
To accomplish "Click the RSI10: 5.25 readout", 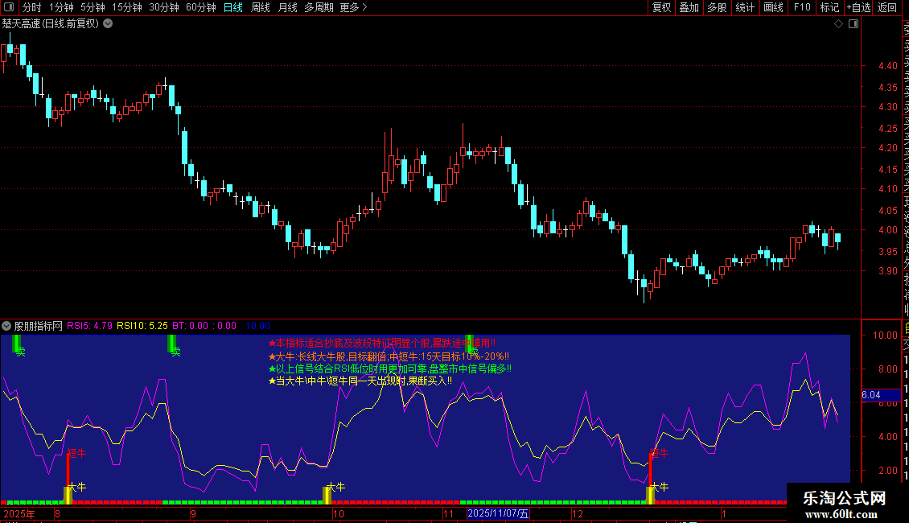I will tap(142, 326).
